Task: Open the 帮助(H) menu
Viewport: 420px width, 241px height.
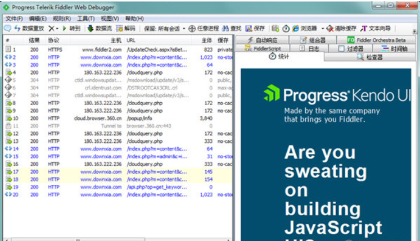Action: 134,19
